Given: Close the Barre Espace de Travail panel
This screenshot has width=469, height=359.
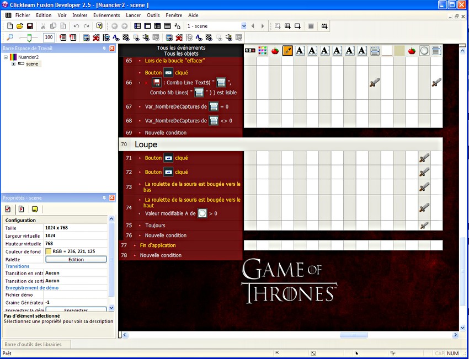Looking at the screenshot, I should [x=112, y=48].
